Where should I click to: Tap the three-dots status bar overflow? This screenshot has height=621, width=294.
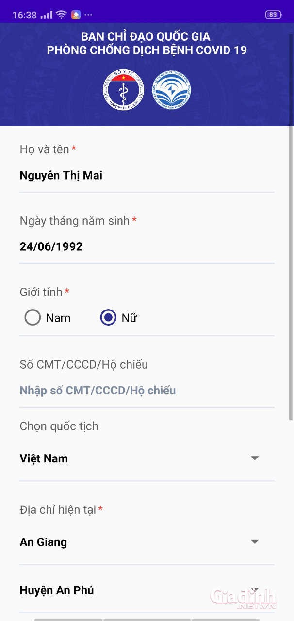click(88, 15)
